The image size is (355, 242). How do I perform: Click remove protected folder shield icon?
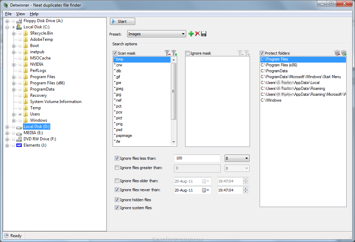tap(337, 53)
